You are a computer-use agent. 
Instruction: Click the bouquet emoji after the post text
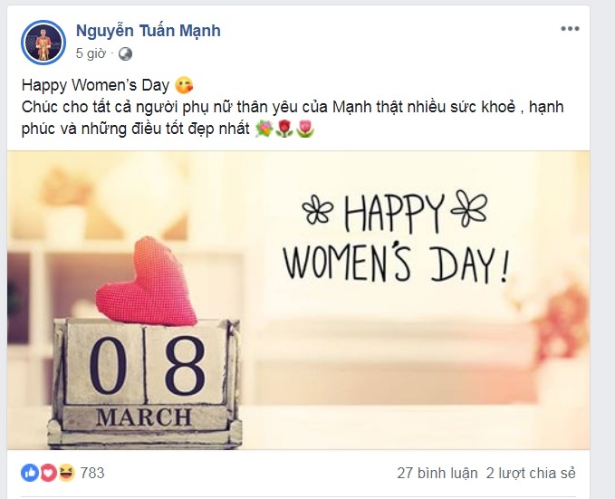[264, 130]
